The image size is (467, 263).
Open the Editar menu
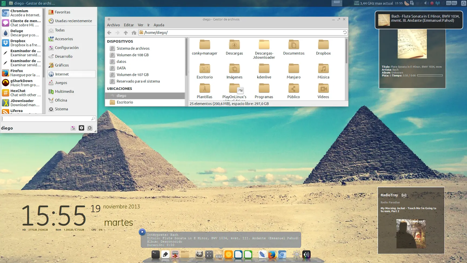tap(129, 25)
